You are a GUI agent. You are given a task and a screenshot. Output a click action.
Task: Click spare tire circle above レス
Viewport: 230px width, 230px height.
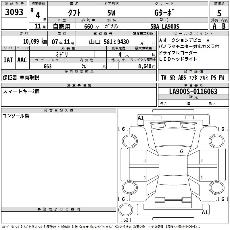click(x=126, y=210)
